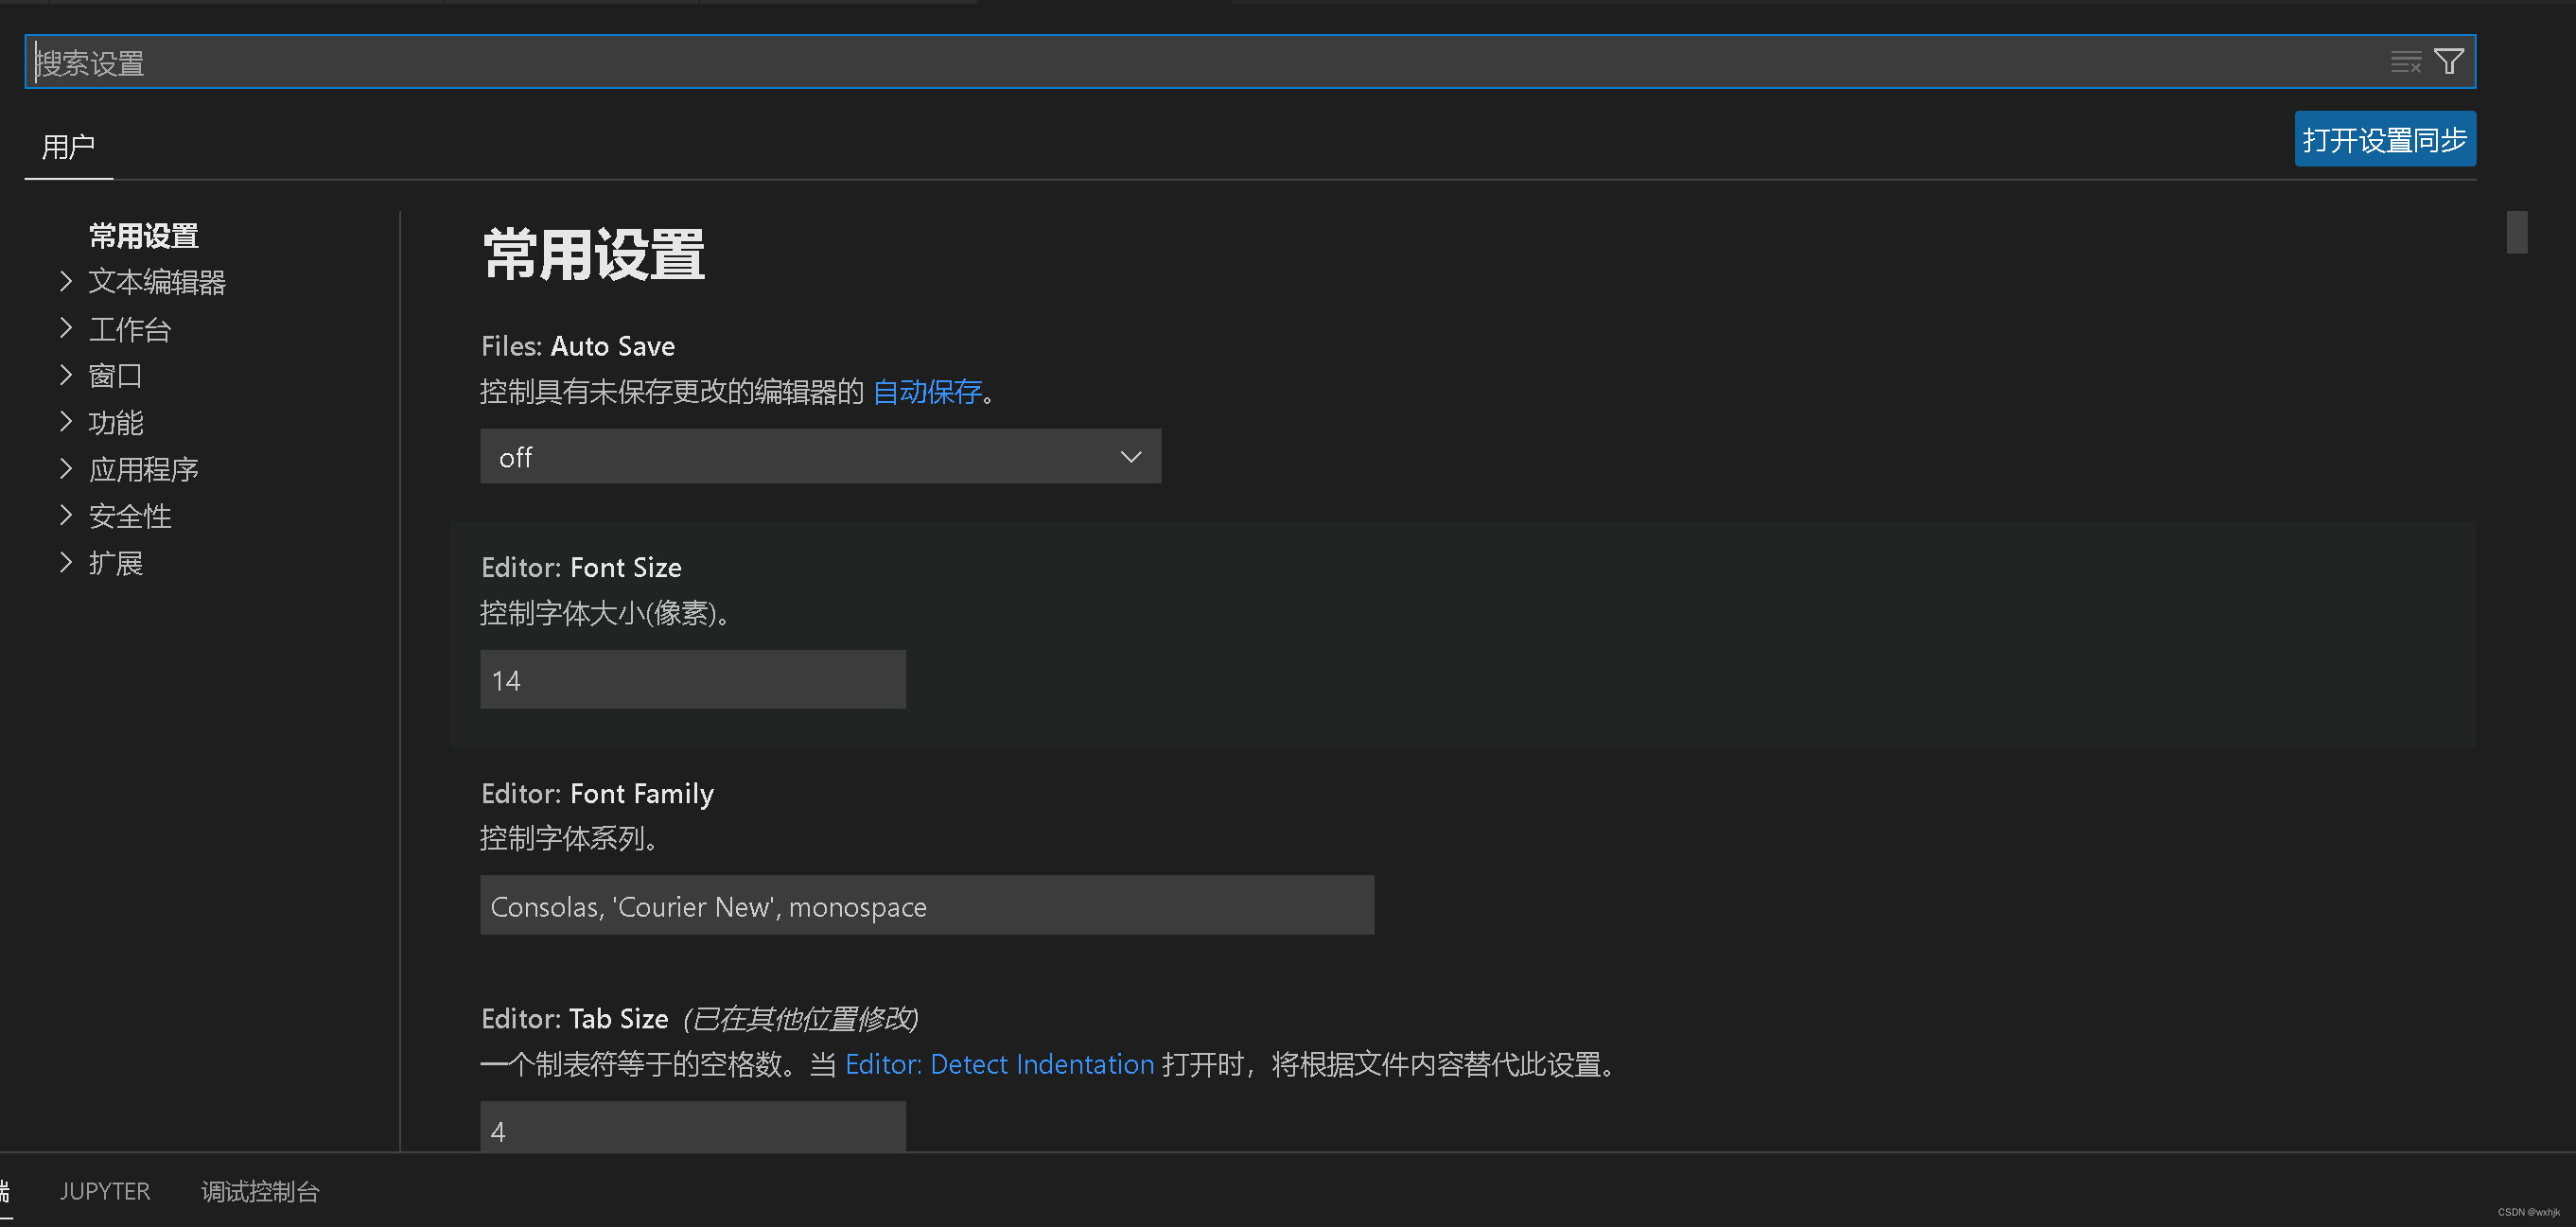This screenshot has width=2576, height=1227.
Task: Select 常用设置 in the settings tree
Action: tap(143, 236)
